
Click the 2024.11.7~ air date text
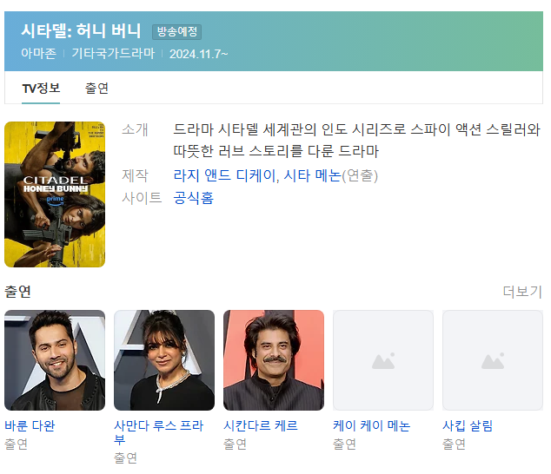coord(198,54)
